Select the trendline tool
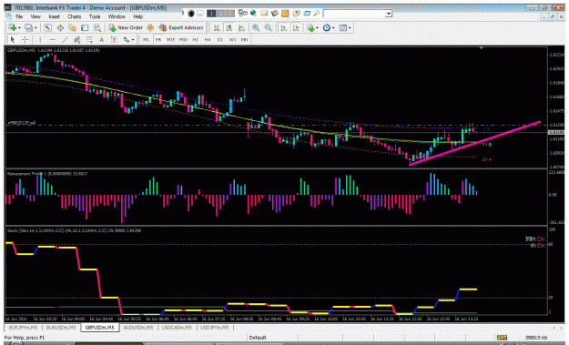 [x=65, y=39]
